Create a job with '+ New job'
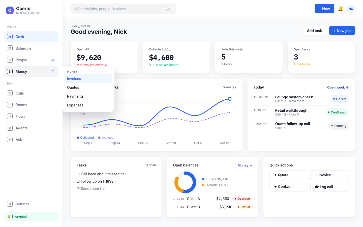 [x=342, y=31]
